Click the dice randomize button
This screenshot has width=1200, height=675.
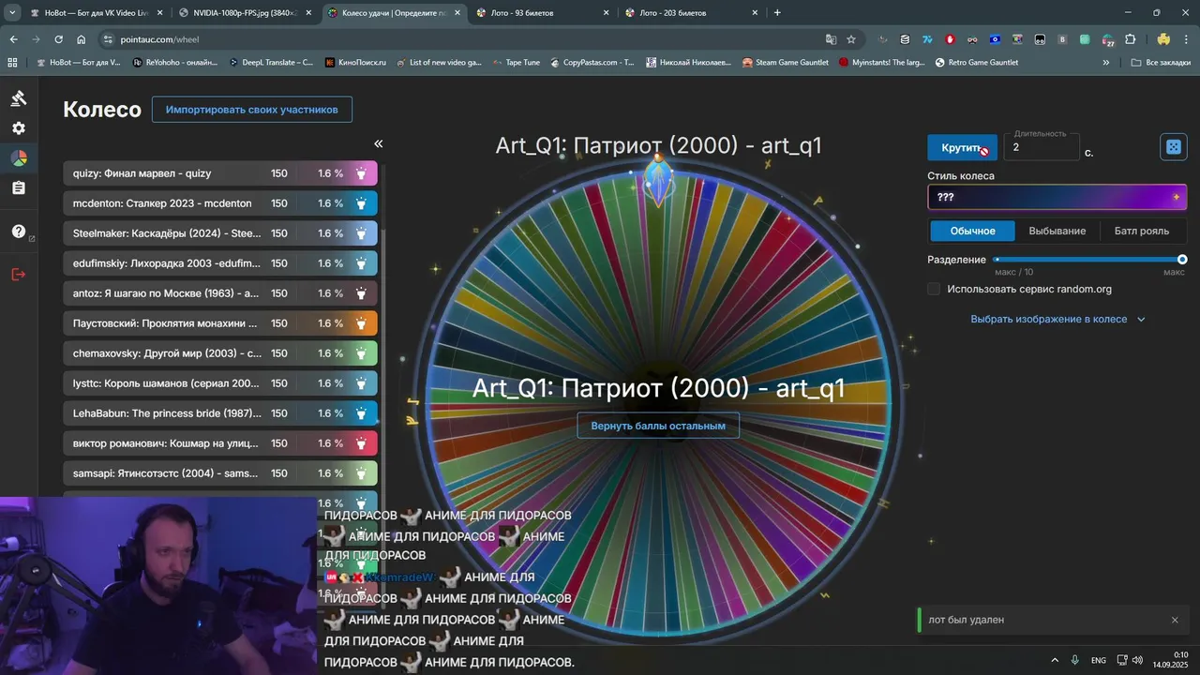coord(1174,147)
